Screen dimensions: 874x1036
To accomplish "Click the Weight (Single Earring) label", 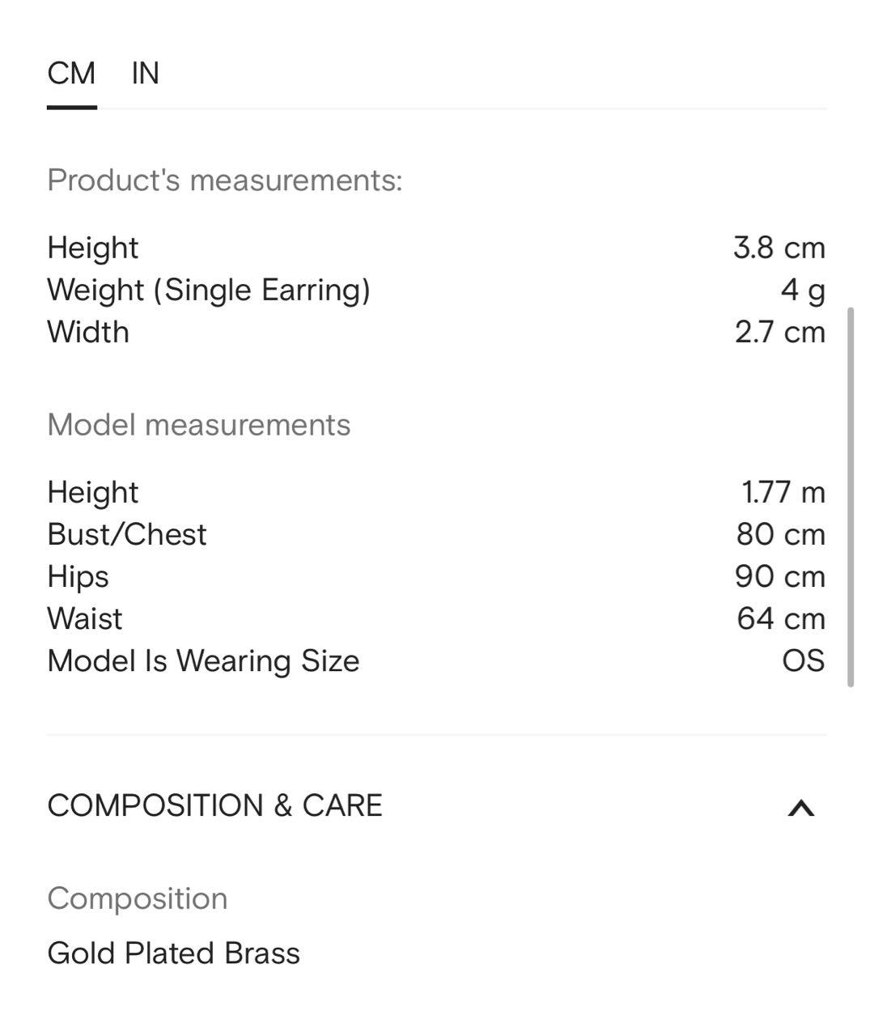I will [x=208, y=290].
